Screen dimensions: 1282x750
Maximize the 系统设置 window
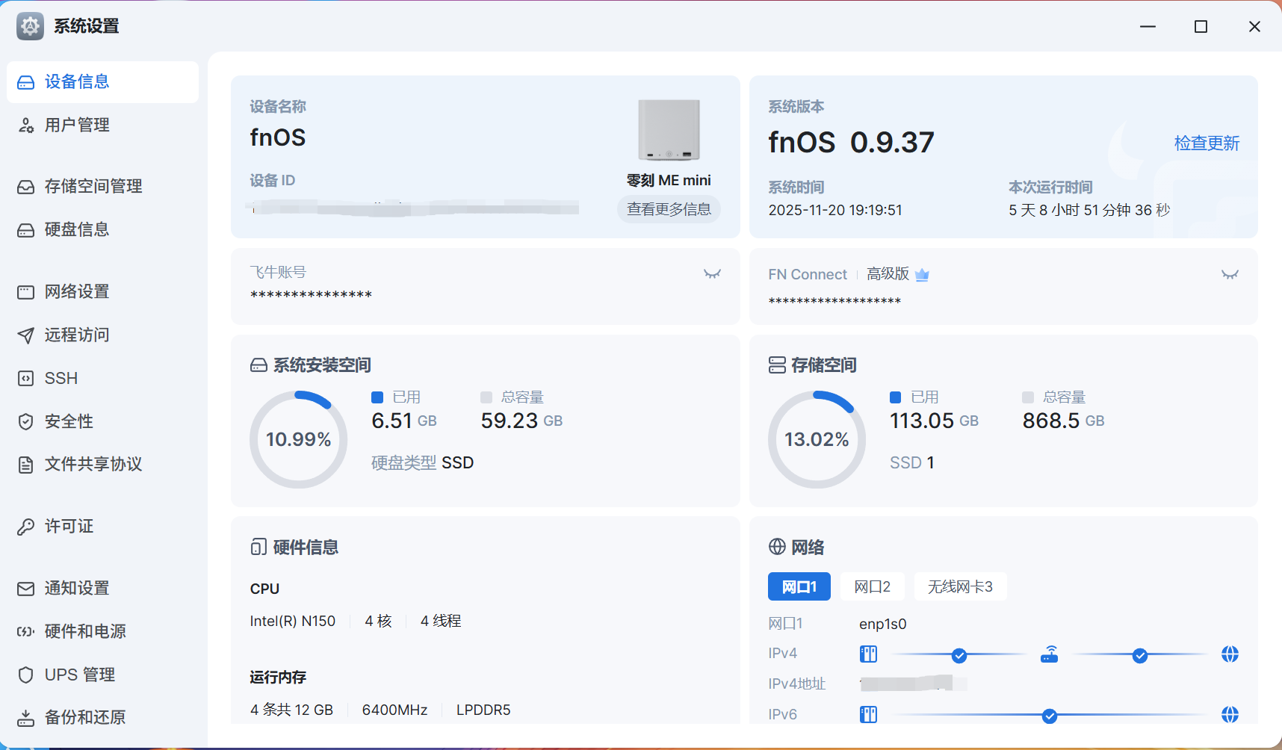coord(1201,27)
